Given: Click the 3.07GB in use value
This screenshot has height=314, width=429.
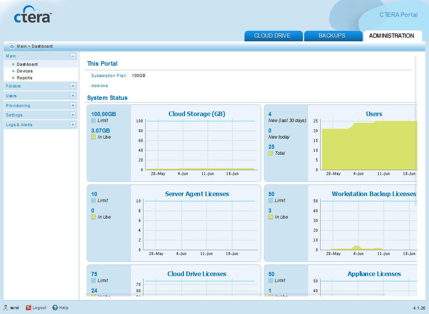Looking at the screenshot, I should 101,131.
